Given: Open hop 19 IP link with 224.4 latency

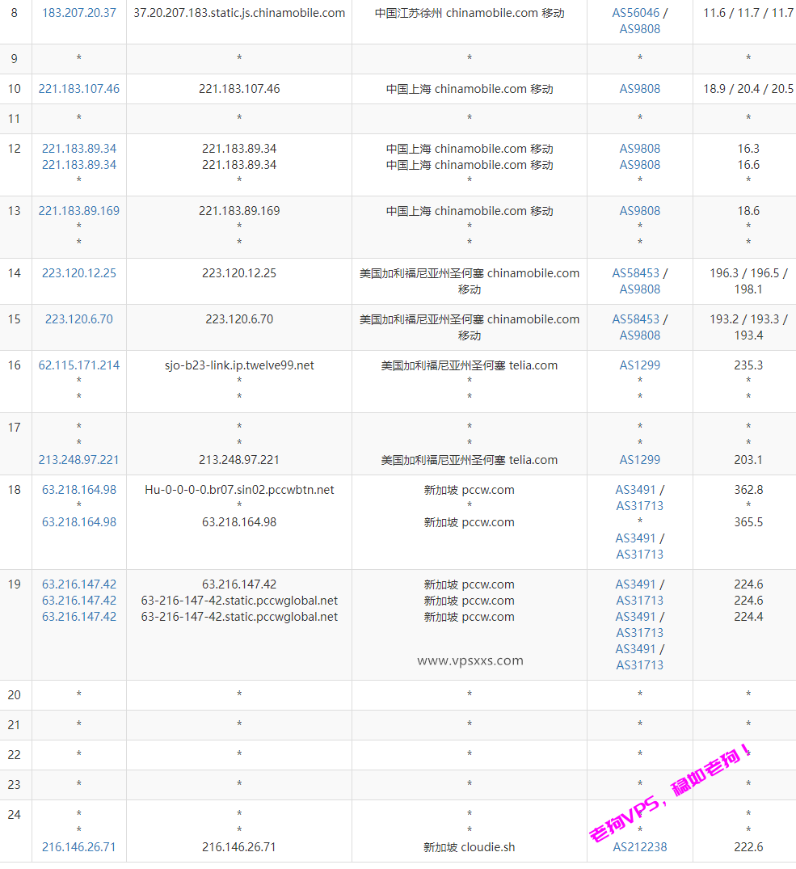Looking at the screenshot, I should tap(79, 617).
